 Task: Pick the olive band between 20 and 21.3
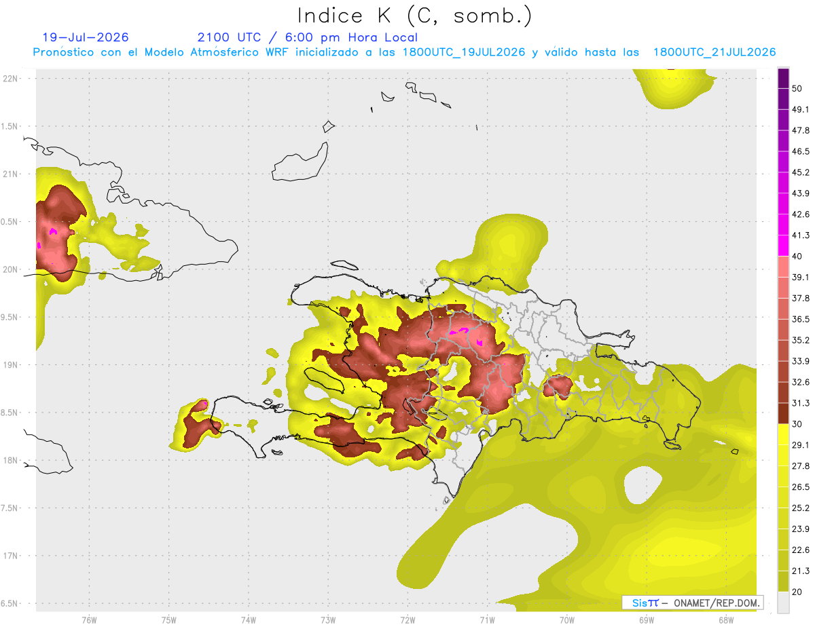point(784,582)
